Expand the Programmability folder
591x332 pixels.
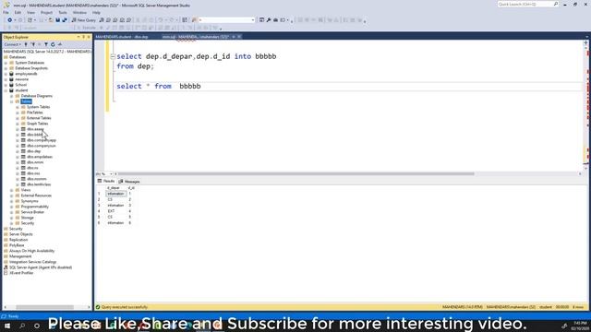(12, 207)
